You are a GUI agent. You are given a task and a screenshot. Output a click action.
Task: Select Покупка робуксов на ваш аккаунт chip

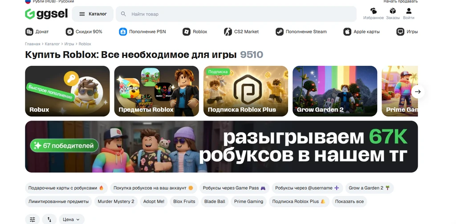coord(154,188)
